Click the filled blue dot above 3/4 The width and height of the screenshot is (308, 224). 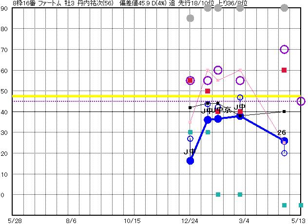coord(240,116)
